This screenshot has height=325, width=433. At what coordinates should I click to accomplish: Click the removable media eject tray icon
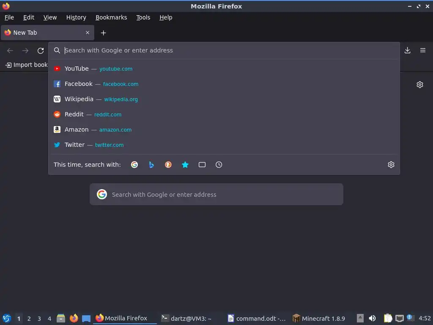coord(360,318)
